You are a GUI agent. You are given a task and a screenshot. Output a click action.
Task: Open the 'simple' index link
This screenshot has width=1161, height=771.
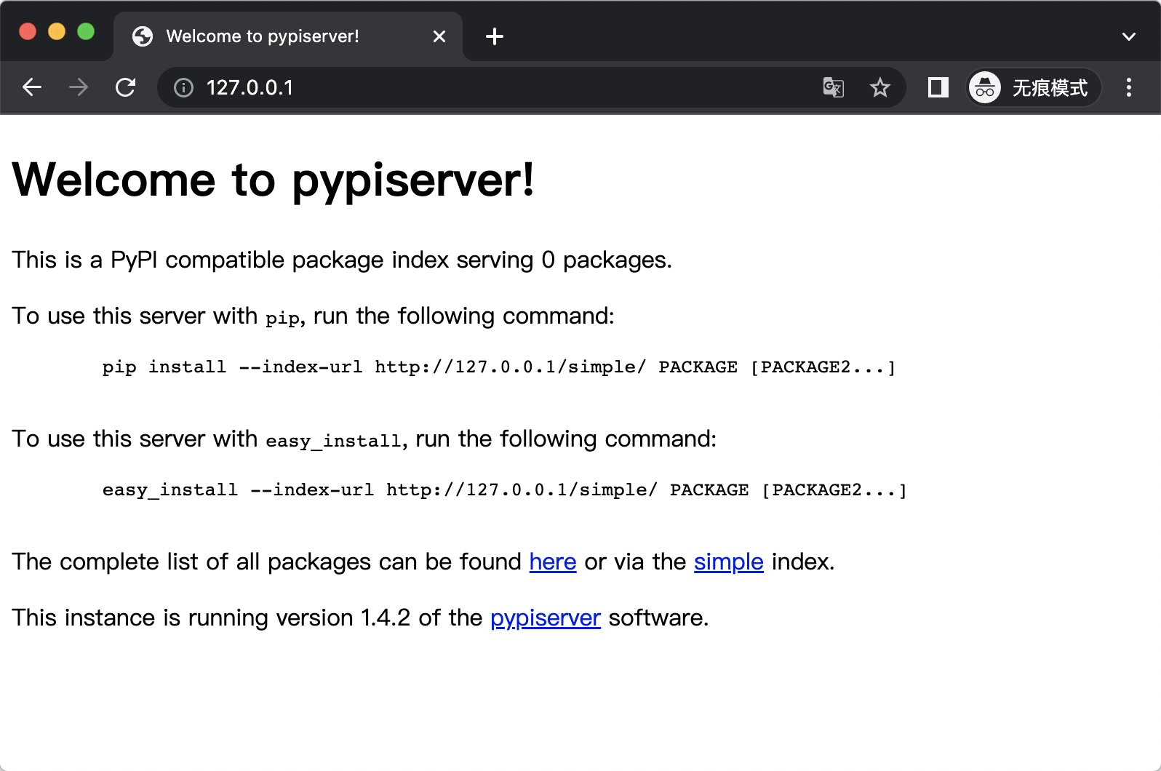tap(728, 562)
